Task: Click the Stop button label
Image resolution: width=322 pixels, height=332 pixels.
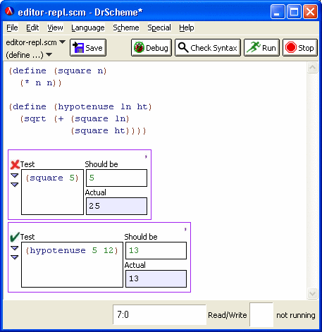Action: tap(306, 48)
